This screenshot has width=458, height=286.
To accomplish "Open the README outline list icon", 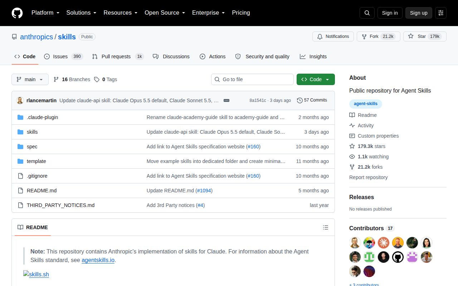I will tap(325, 227).
